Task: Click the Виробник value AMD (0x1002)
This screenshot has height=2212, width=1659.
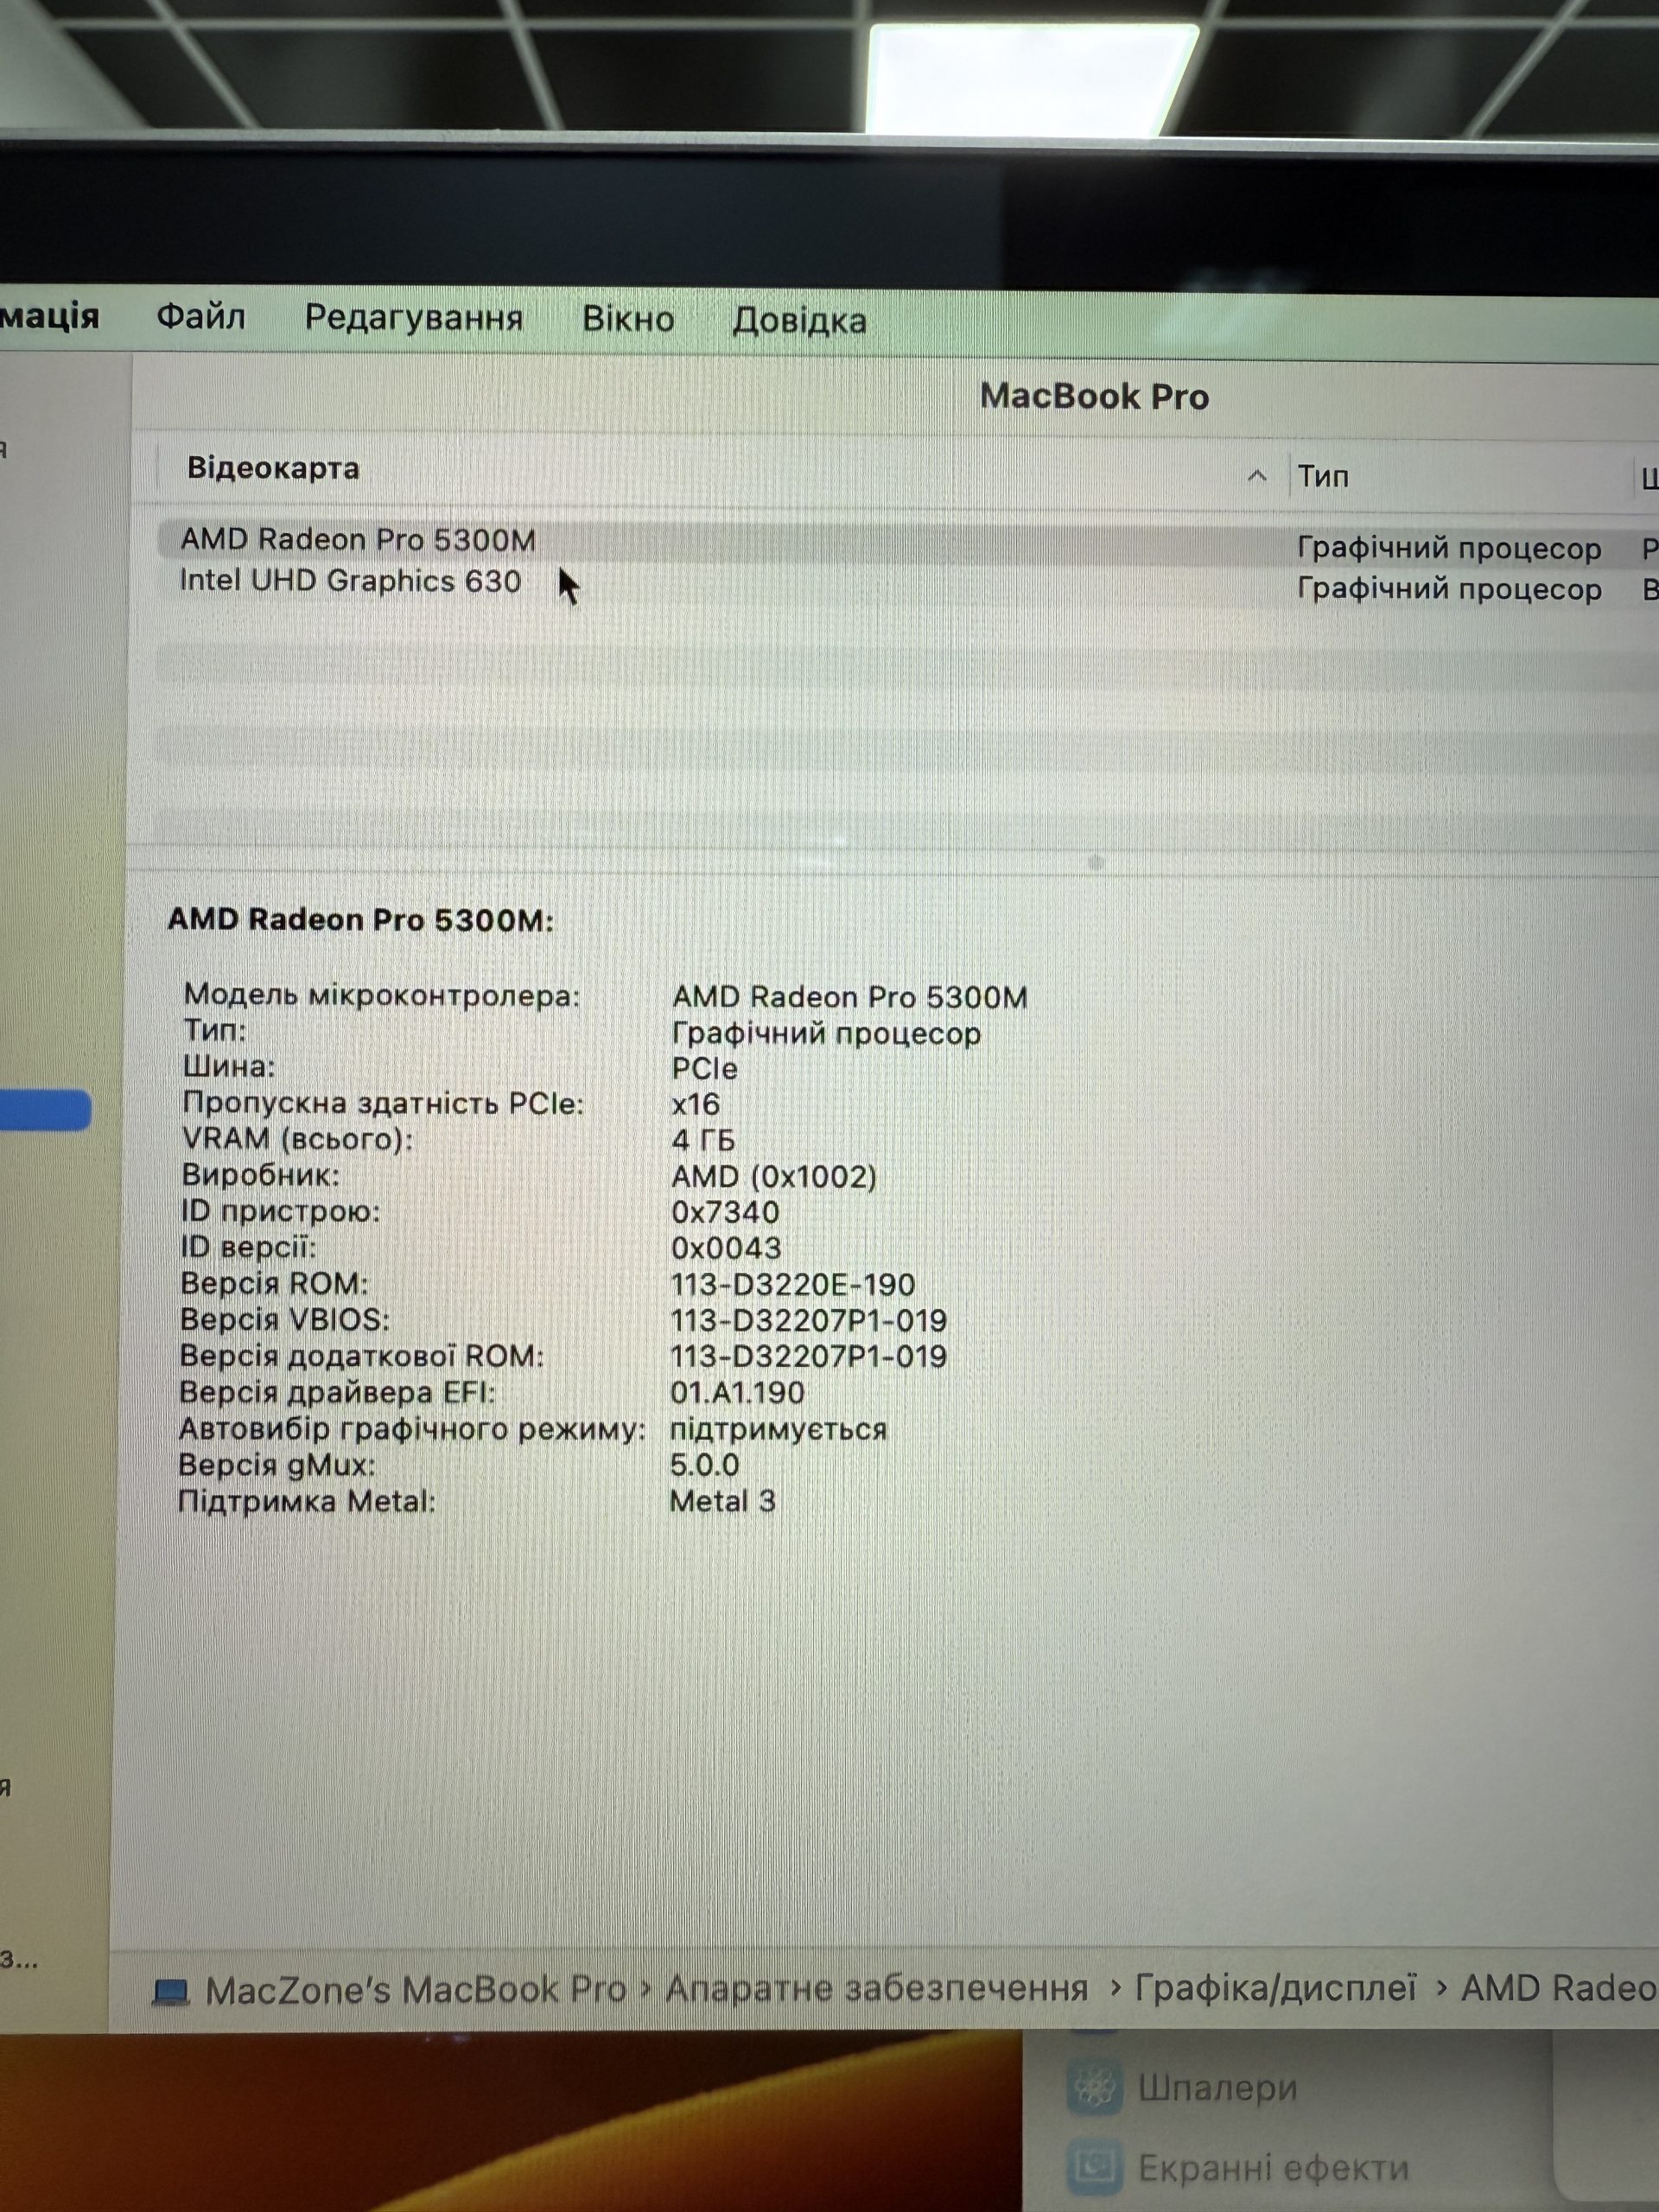Action: 774,1176
